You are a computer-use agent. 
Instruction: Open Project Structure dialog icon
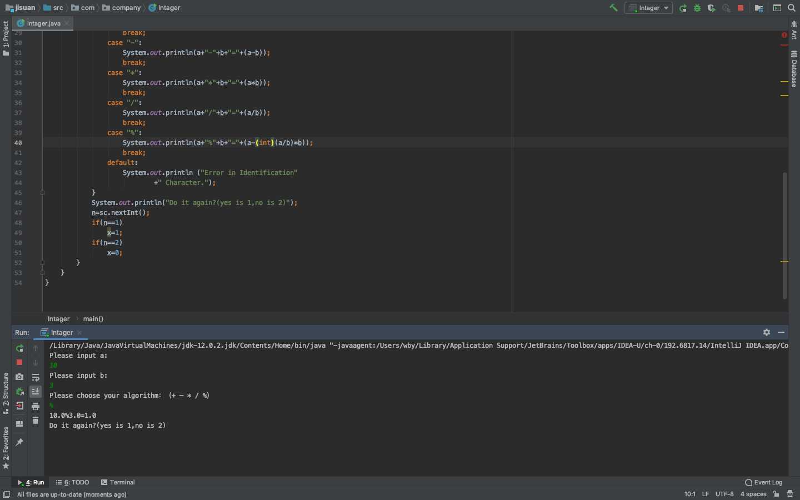click(x=758, y=8)
